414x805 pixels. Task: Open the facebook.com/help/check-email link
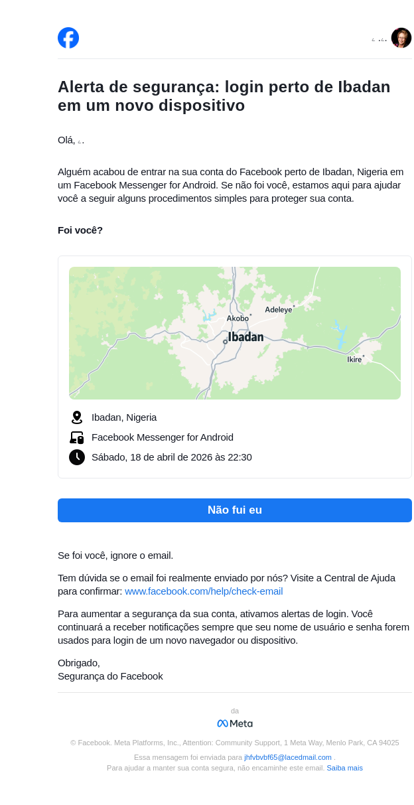pyautogui.click(x=204, y=591)
